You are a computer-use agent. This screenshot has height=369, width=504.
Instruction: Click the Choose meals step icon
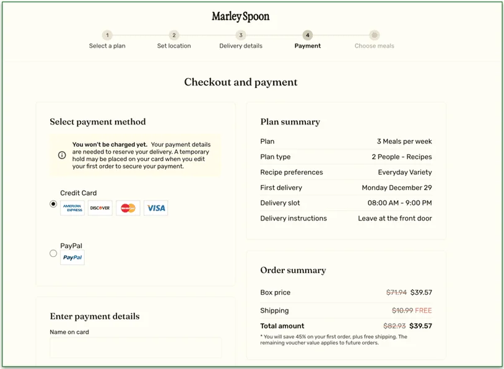[374, 36]
